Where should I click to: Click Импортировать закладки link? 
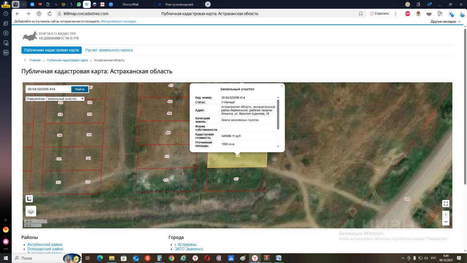click(x=118, y=22)
